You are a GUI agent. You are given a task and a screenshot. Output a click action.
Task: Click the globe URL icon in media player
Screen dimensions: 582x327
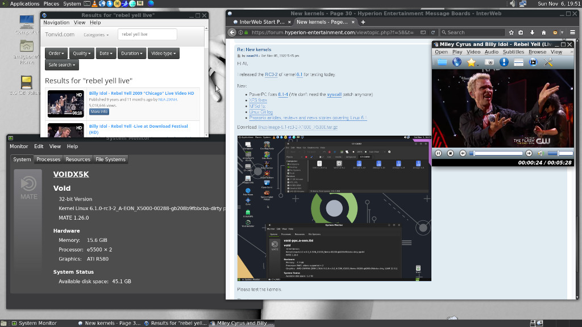[x=456, y=62]
